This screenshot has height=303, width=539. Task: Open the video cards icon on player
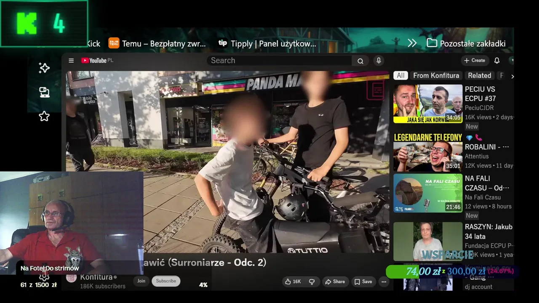(376, 90)
